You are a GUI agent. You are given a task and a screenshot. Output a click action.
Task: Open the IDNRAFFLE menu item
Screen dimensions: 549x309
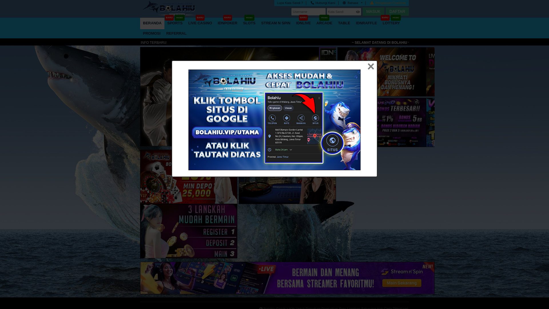pos(366,23)
